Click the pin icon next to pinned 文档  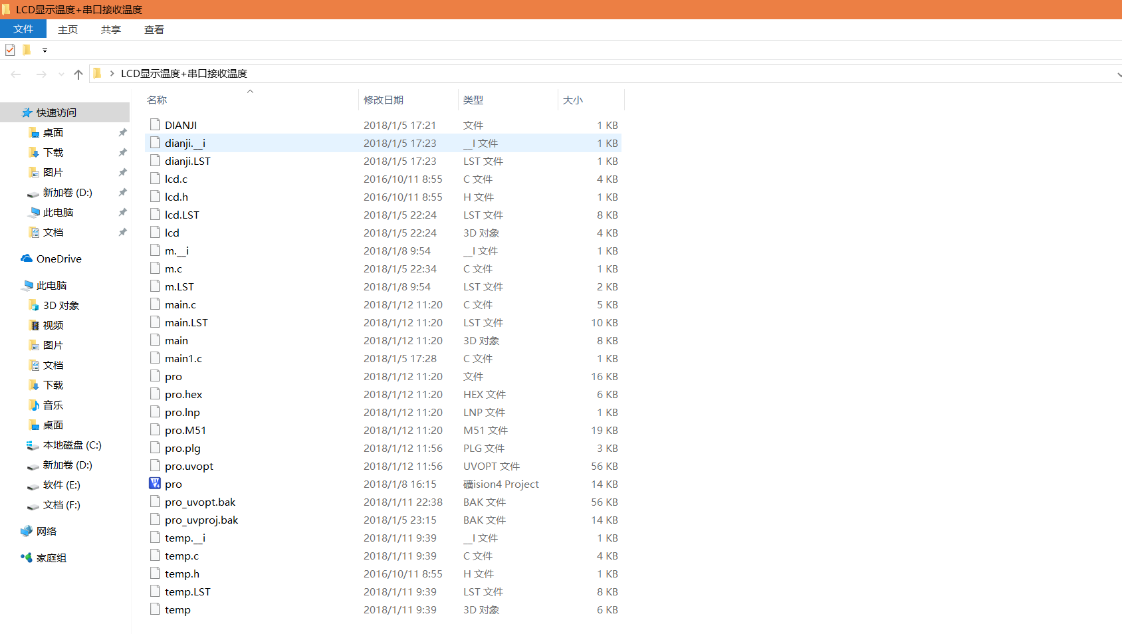tap(122, 233)
